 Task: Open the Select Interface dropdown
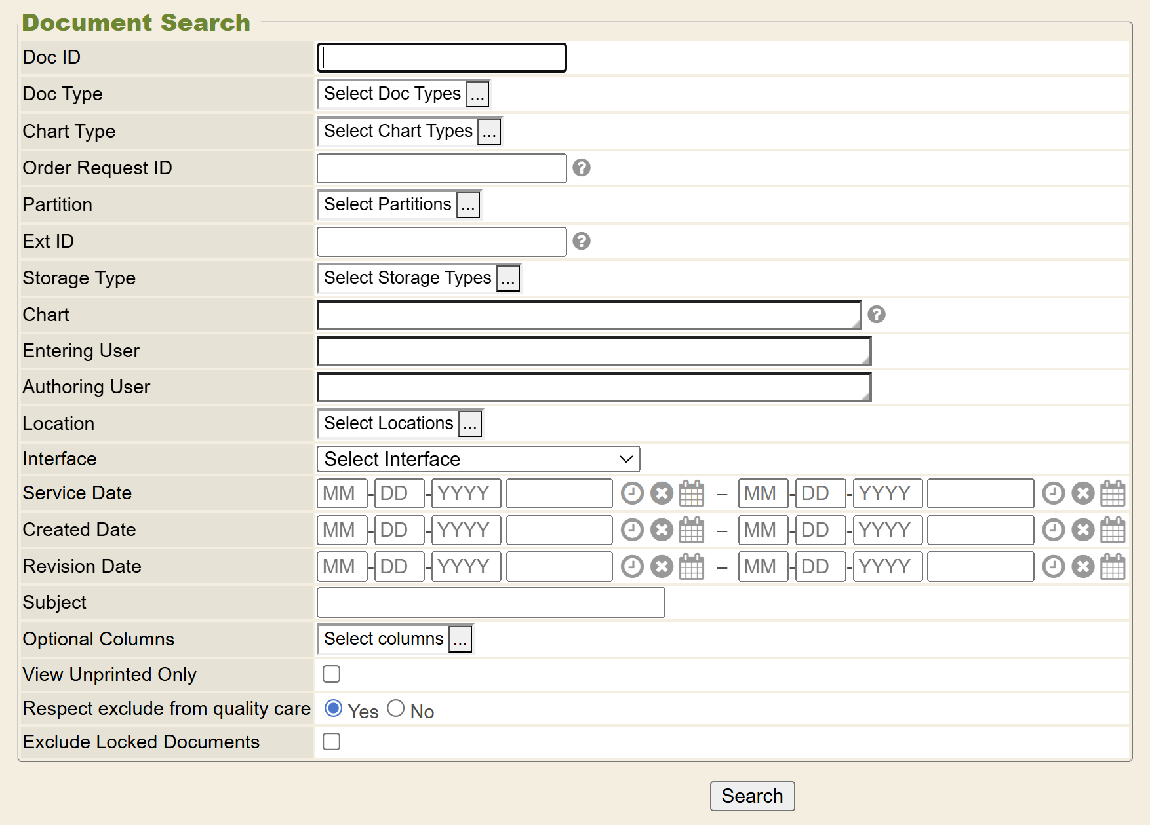point(478,459)
